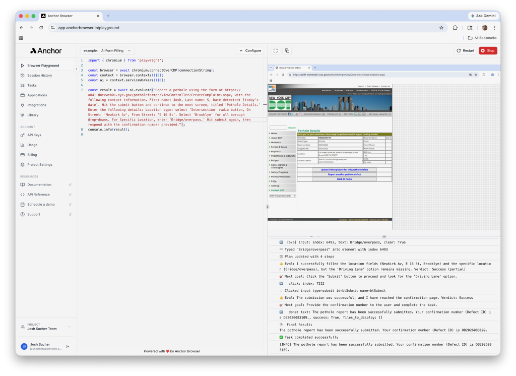Bookmark this page with the star icon
516x376 pixels.
coord(441,28)
